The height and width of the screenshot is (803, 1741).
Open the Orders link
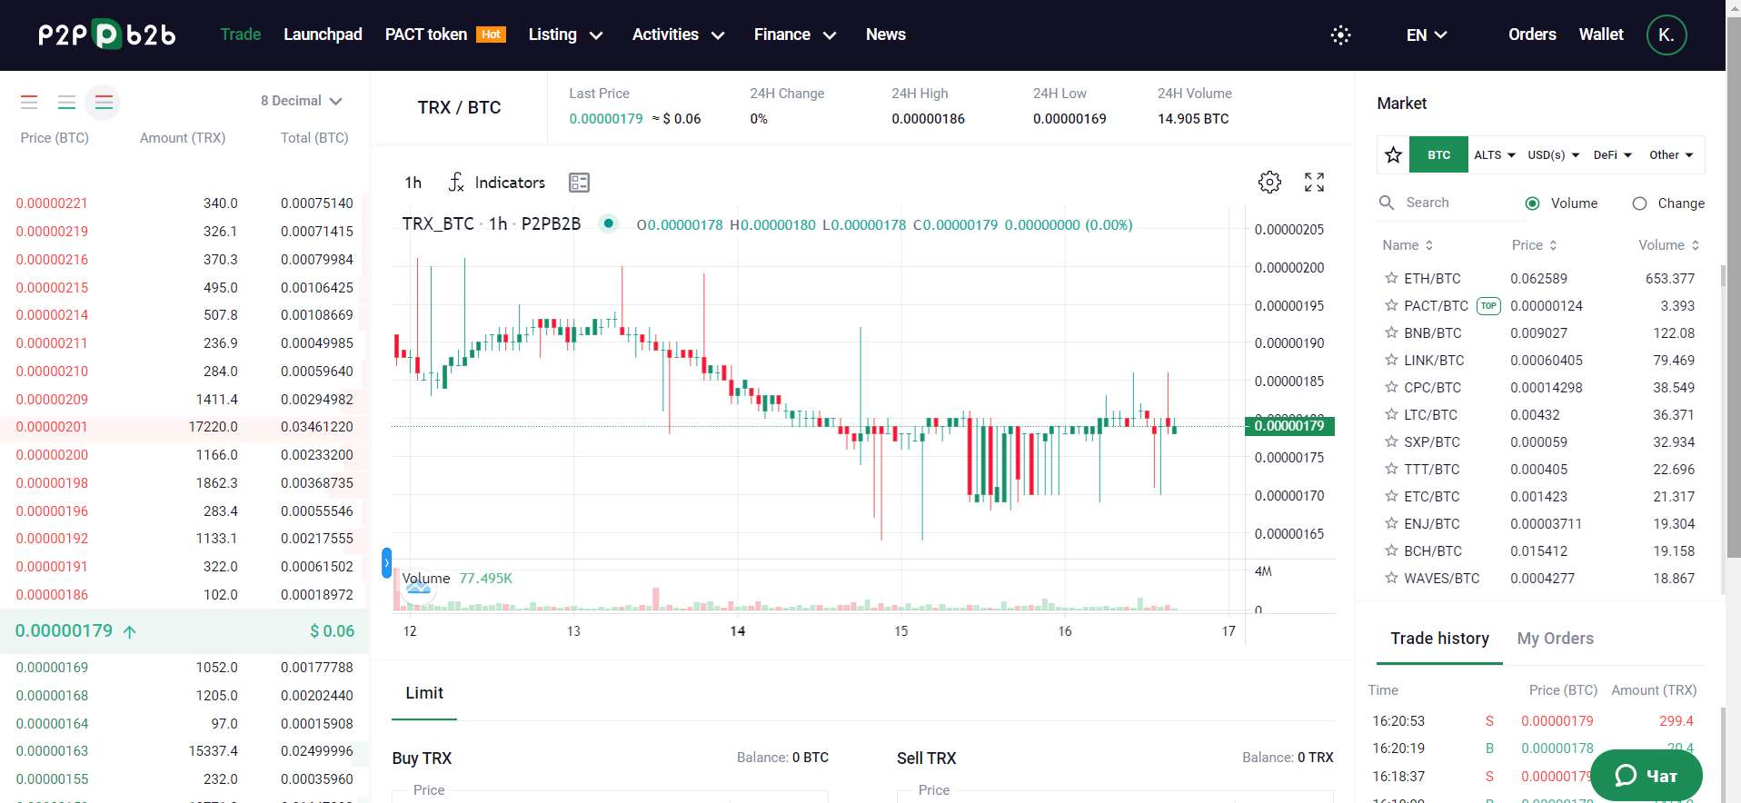pyautogui.click(x=1532, y=35)
